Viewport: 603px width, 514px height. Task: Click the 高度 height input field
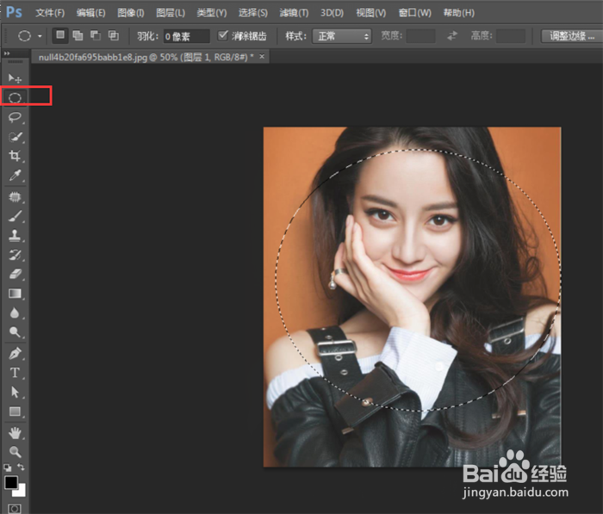click(511, 36)
